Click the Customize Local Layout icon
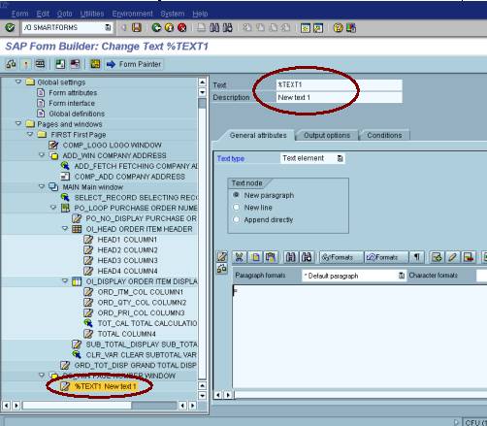The image size is (487, 426). [x=351, y=28]
